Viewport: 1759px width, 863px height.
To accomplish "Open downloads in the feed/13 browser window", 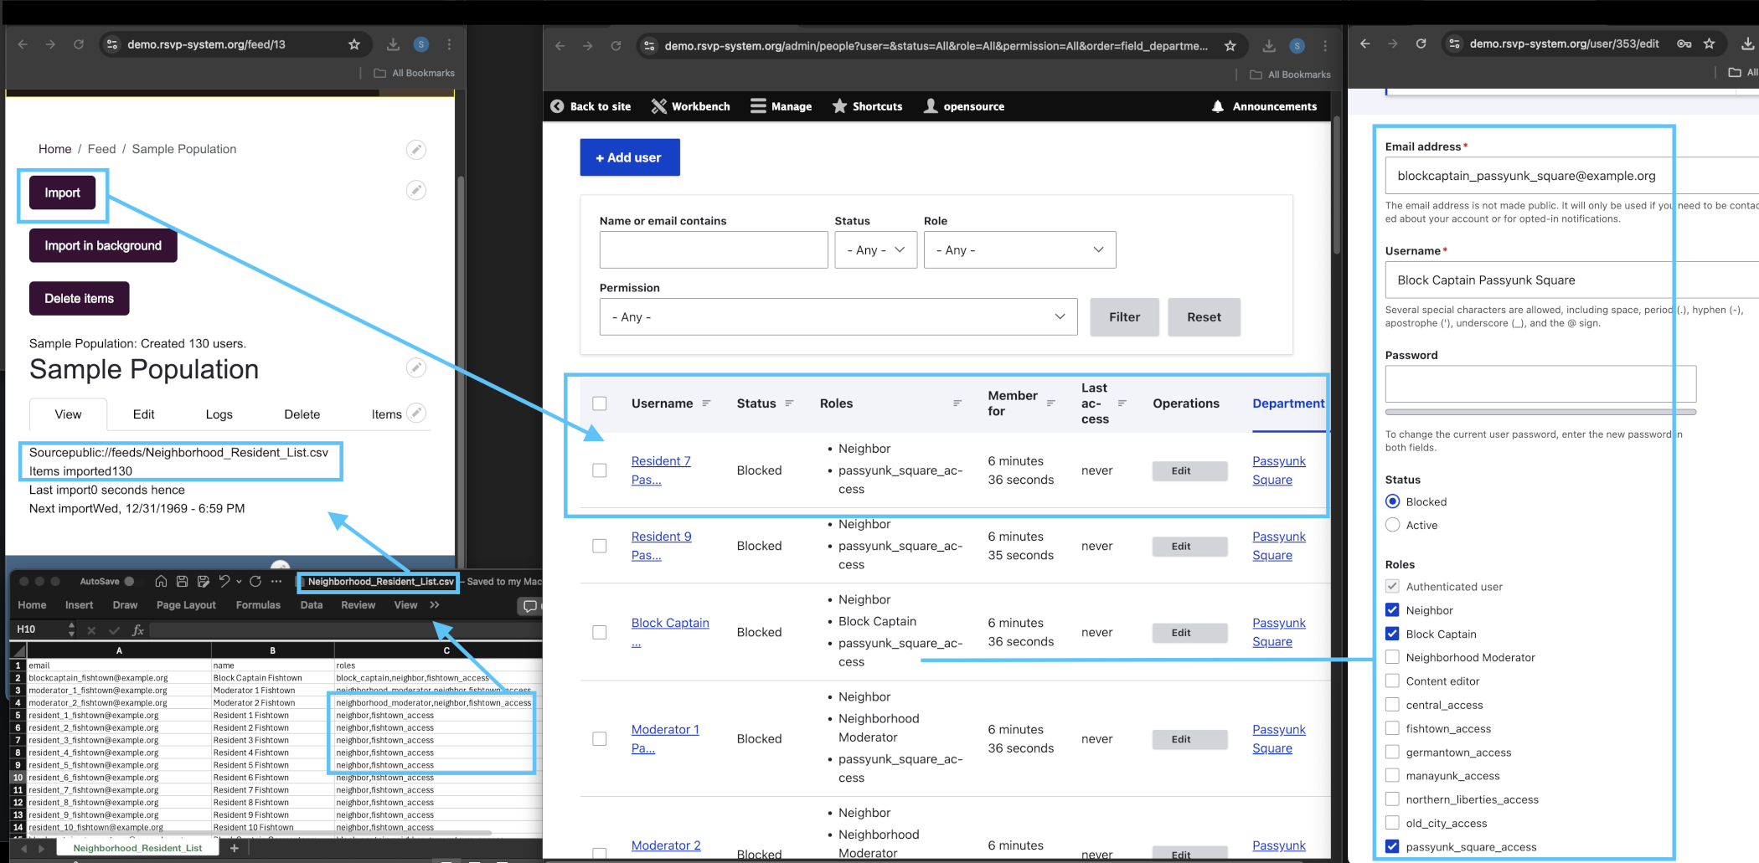I will coord(393,44).
